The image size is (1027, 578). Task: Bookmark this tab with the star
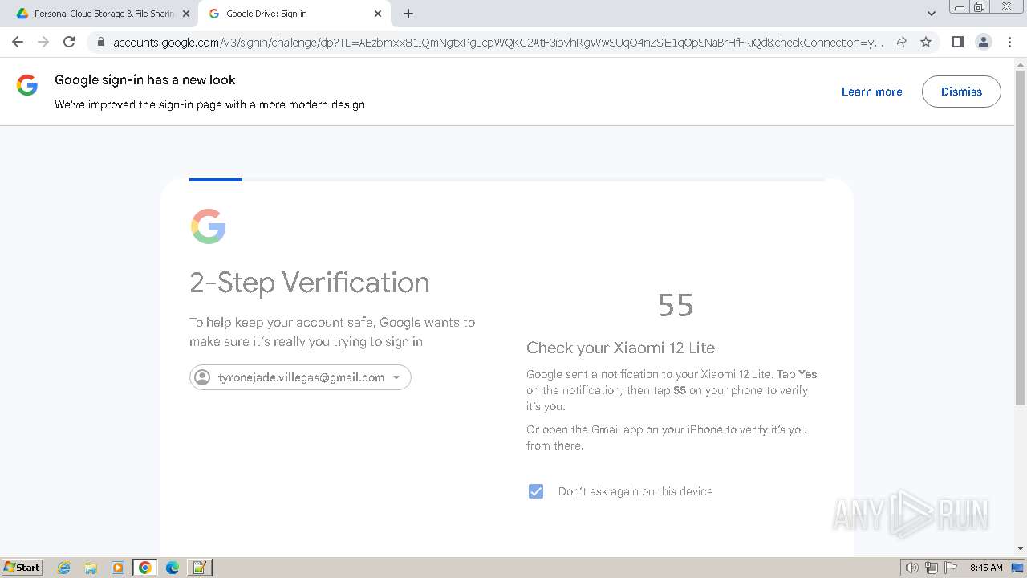tap(926, 42)
